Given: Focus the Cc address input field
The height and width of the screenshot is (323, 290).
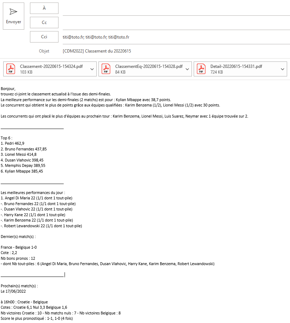Looking at the screenshot, I should [x=176, y=24].
